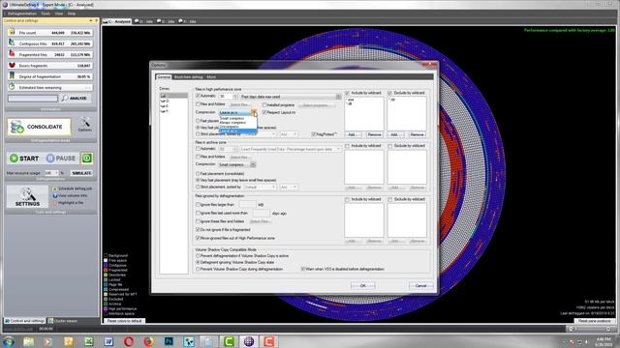The width and height of the screenshot is (620, 348).
Task: Choose Smart compress from the open dropdown list
Action: (x=237, y=118)
